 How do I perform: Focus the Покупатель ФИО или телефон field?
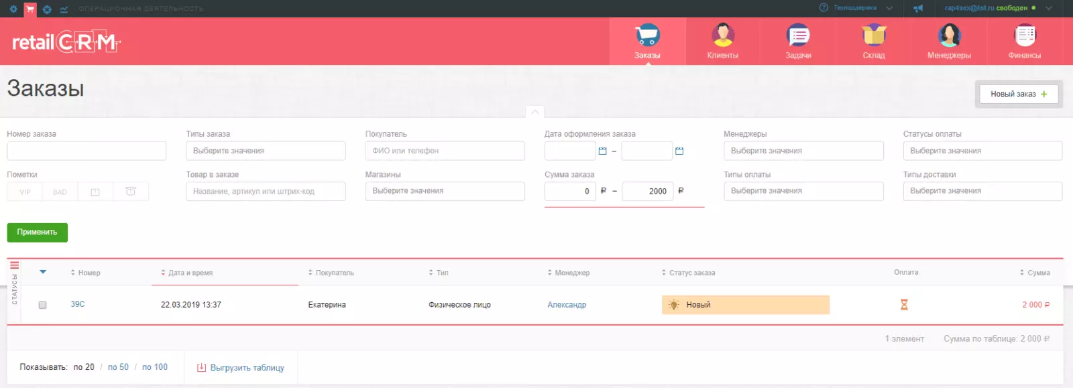pyautogui.click(x=445, y=151)
